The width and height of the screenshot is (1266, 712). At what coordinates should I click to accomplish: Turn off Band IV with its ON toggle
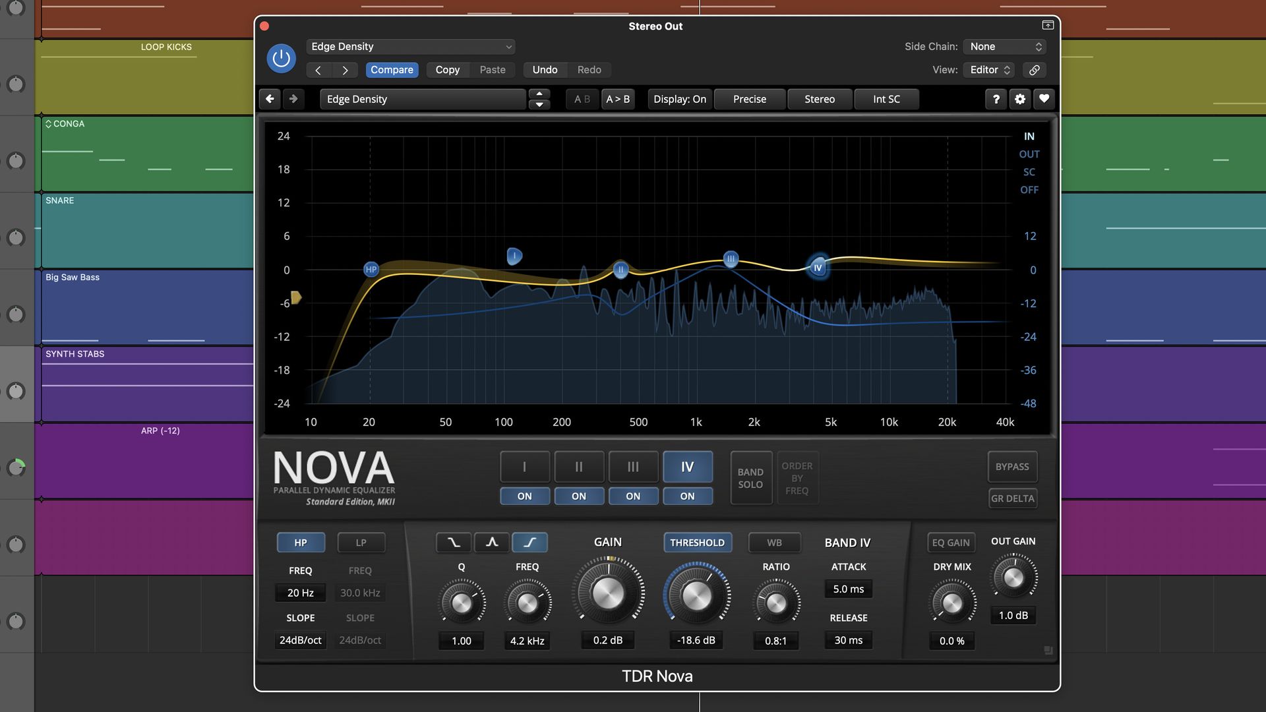point(688,496)
